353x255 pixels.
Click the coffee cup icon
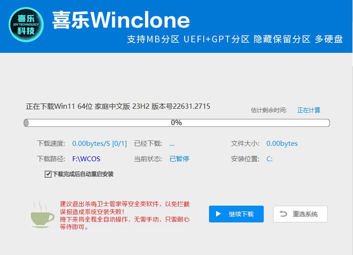tap(43, 215)
